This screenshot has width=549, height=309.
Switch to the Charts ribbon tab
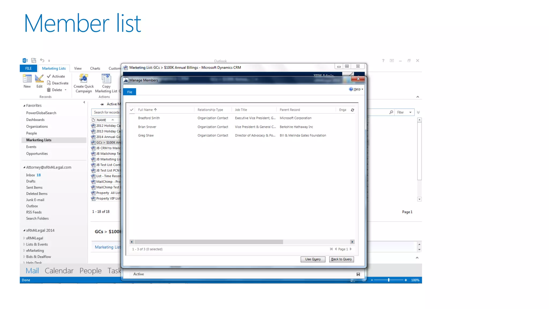(x=95, y=68)
